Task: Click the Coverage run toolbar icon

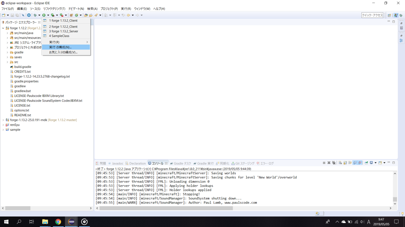Action: (53, 15)
